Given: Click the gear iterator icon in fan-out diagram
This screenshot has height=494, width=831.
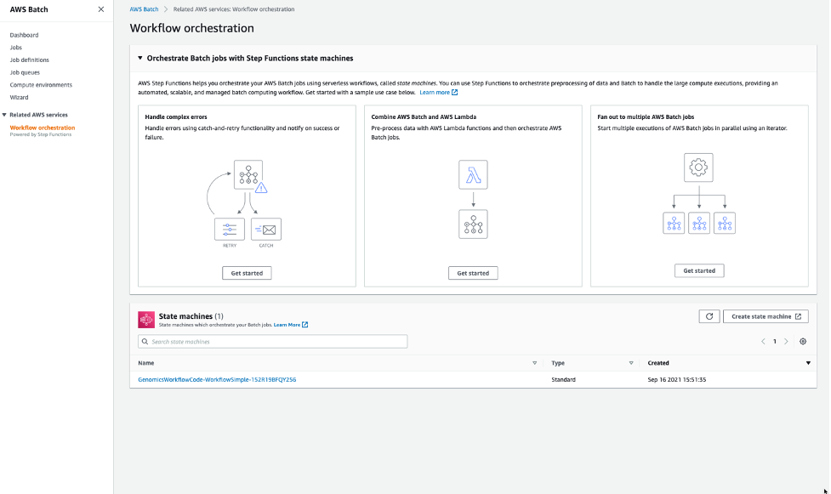Looking at the screenshot, I should 698,168.
